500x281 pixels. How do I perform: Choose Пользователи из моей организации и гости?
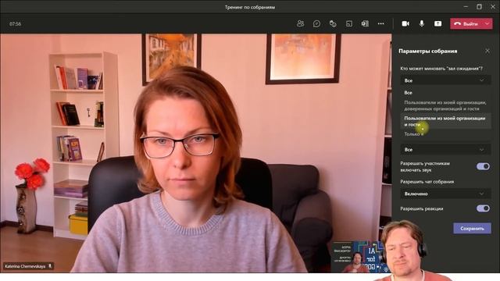[x=445, y=122]
